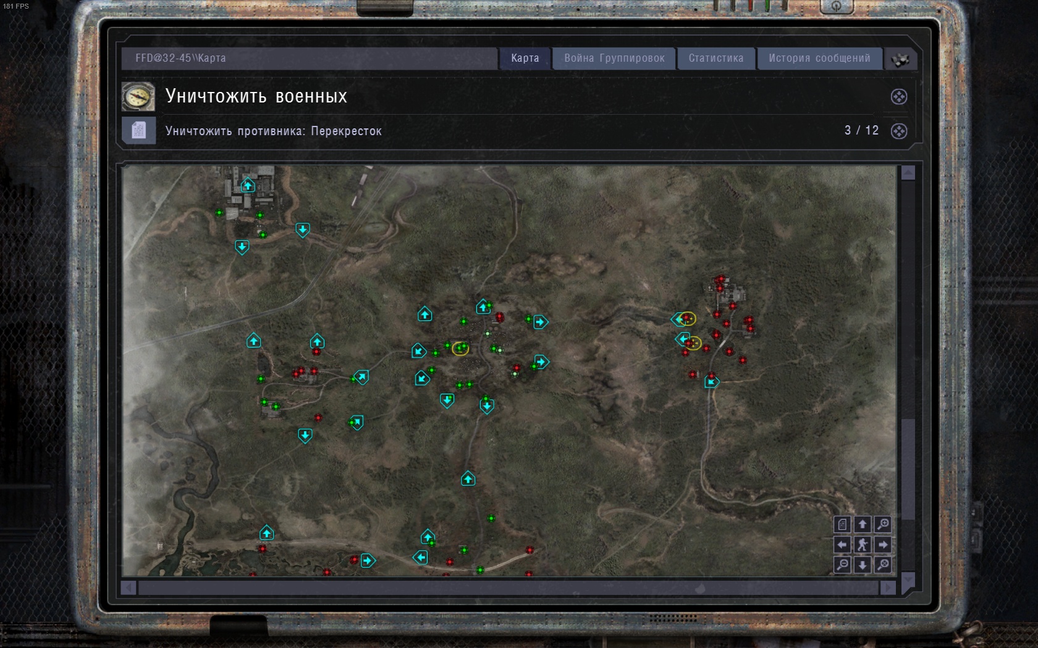Switch to Война Группировок tab
The width and height of the screenshot is (1038, 648).
[614, 58]
